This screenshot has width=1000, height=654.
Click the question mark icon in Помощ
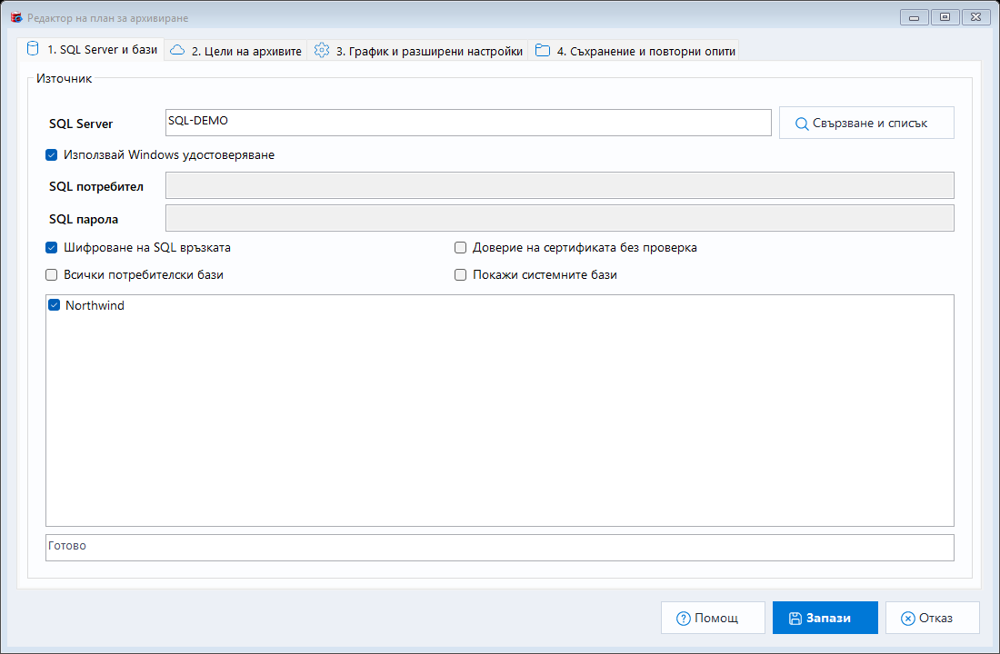(x=683, y=619)
